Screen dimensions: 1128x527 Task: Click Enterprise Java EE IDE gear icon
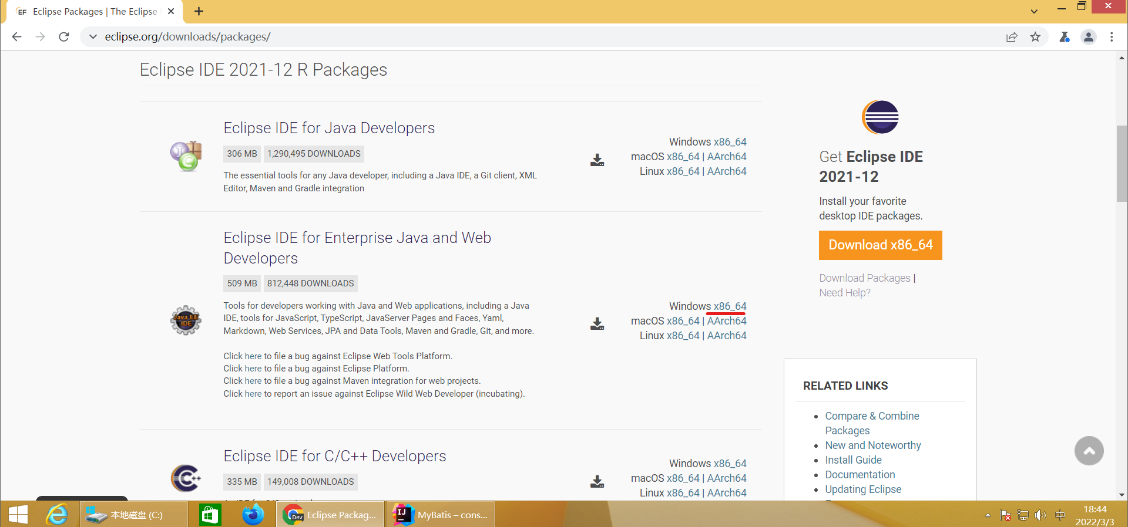(x=186, y=320)
